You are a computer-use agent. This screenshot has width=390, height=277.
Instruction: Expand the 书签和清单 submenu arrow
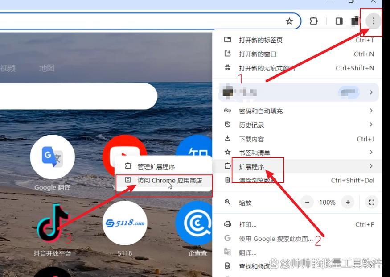point(371,152)
